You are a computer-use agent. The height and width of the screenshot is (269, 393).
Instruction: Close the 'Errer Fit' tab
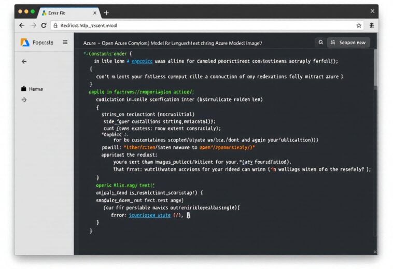pyautogui.click(x=95, y=13)
